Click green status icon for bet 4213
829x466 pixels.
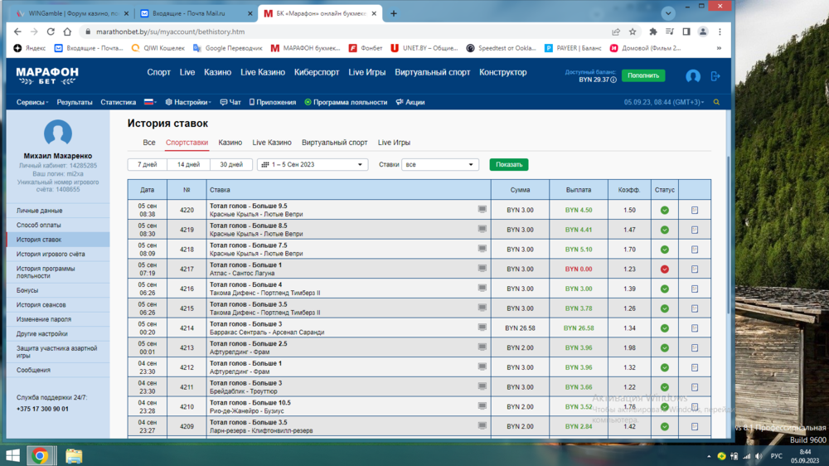[665, 348]
